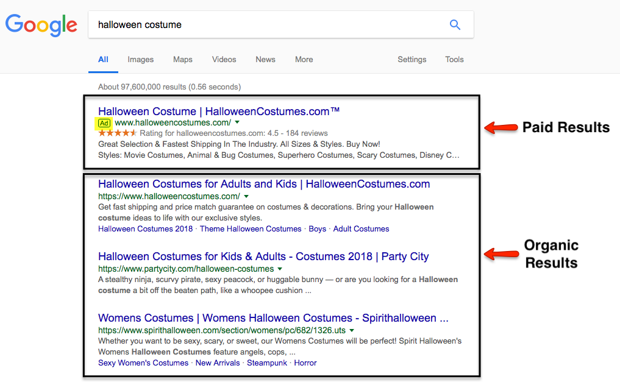620x382 pixels.
Task: Click the https://www.partycity.com/halloween-costumes URL text
Action: click(x=186, y=269)
